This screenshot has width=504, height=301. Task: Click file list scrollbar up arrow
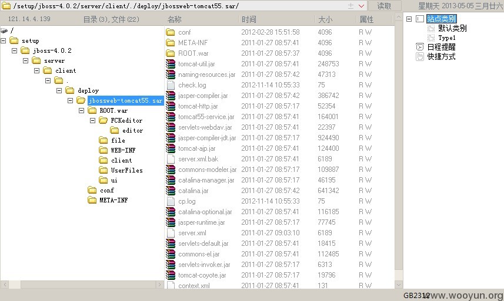pos(399,17)
